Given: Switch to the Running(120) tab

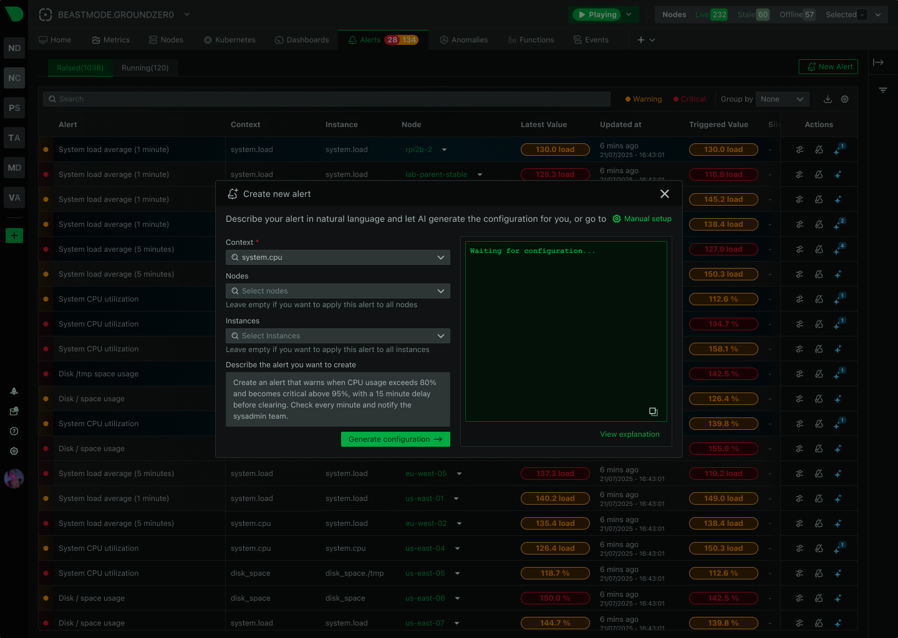Looking at the screenshot, I should (145, 68).
